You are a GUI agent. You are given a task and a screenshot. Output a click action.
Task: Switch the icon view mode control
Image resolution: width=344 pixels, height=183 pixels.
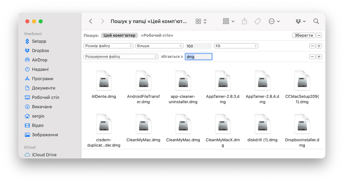(201, 21)
